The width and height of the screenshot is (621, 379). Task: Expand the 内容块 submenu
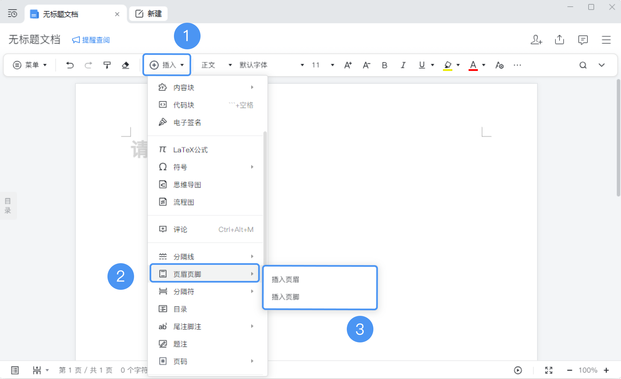tap(206, 88)
